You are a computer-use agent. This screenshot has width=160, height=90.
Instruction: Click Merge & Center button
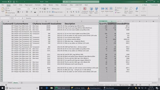[x=57, y=12]
